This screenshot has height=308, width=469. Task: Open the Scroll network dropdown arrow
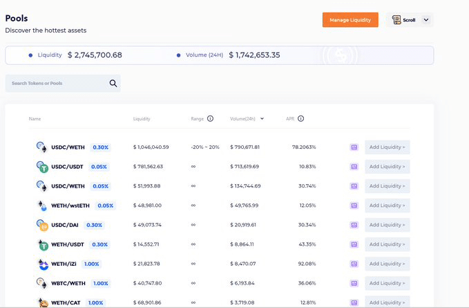(425, 20)
